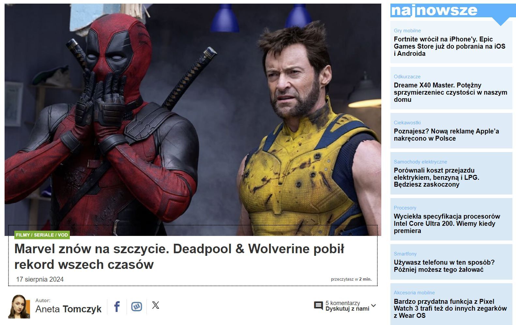This screenshot has width=516, height=325.
Task: Open koszt przejazdu elektrykiem article
Action: 436,177
